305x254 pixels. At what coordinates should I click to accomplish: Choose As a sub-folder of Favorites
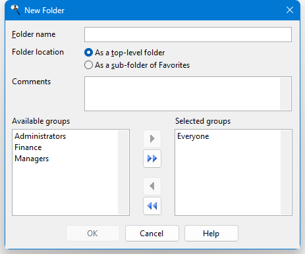[137, 65]
